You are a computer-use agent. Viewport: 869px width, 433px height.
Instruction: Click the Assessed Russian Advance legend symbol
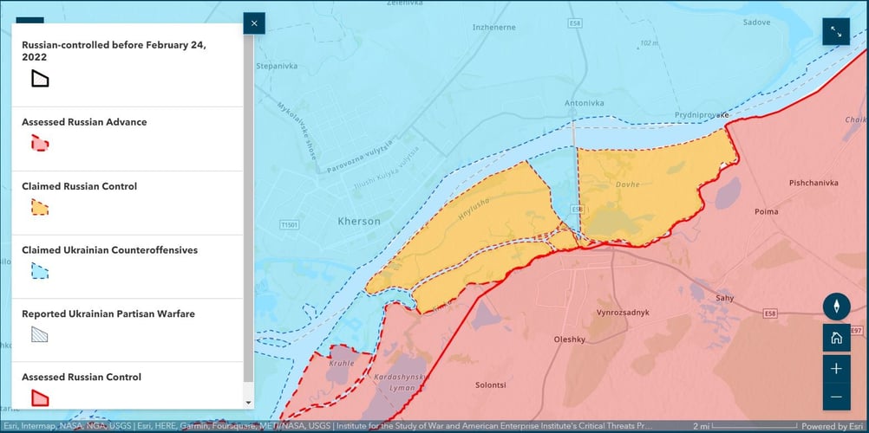pyautogui.click(x=40, y=143)
